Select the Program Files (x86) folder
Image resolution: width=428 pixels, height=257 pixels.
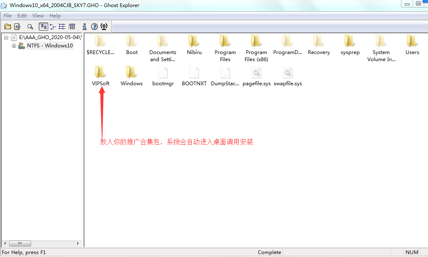coord(256,49)
